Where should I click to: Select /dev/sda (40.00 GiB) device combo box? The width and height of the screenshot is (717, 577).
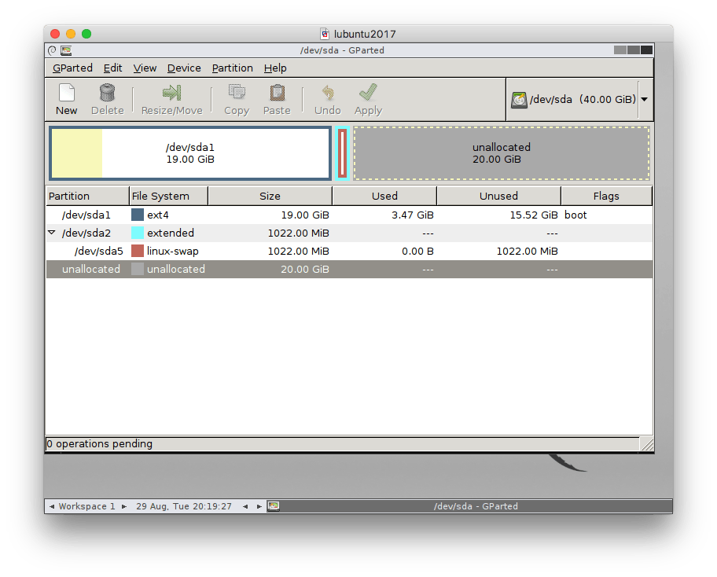click(x=580, y=99)
